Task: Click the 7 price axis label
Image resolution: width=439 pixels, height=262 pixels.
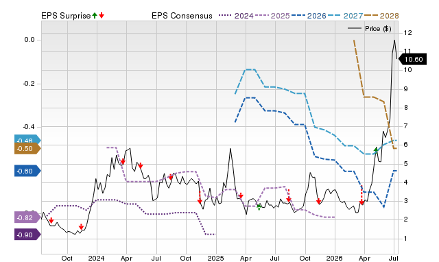Action: coord(406,126)
